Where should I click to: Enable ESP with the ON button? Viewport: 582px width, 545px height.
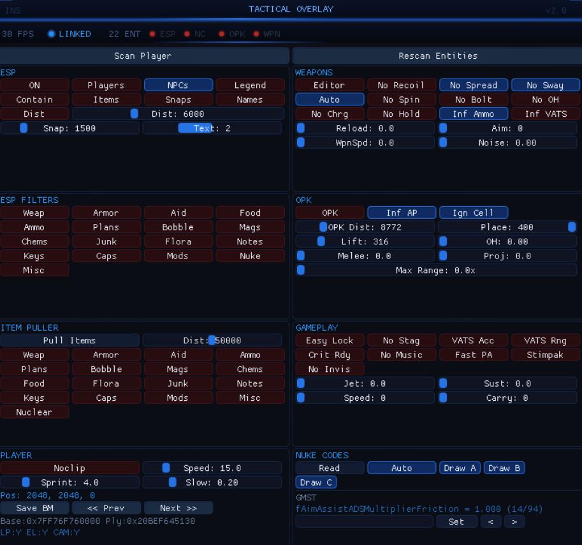34,85
